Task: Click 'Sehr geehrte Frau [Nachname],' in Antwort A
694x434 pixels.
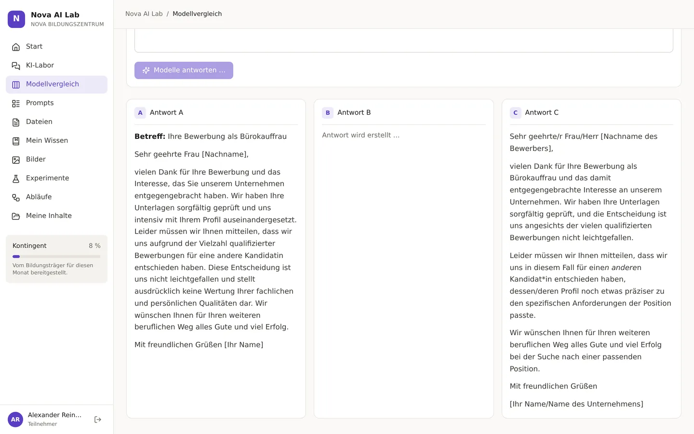Action: tap(191, 154)
